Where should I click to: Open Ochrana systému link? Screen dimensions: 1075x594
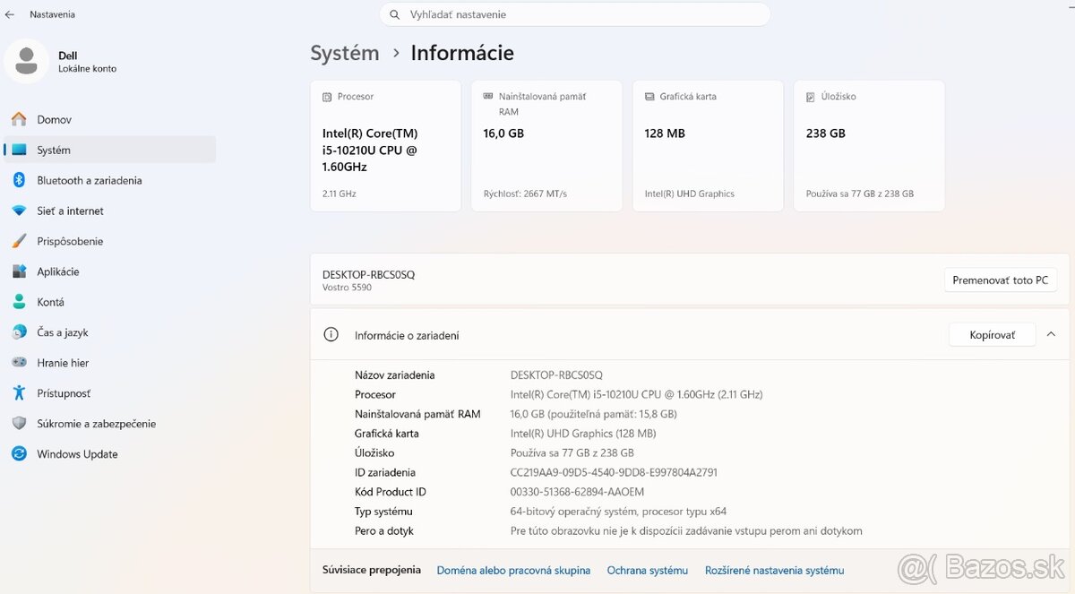tap(647, 570)
